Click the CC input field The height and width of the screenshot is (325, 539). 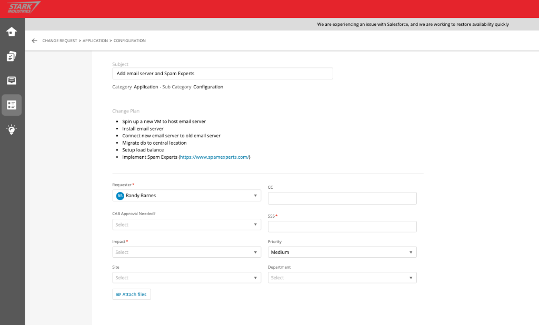coord(342,198)
